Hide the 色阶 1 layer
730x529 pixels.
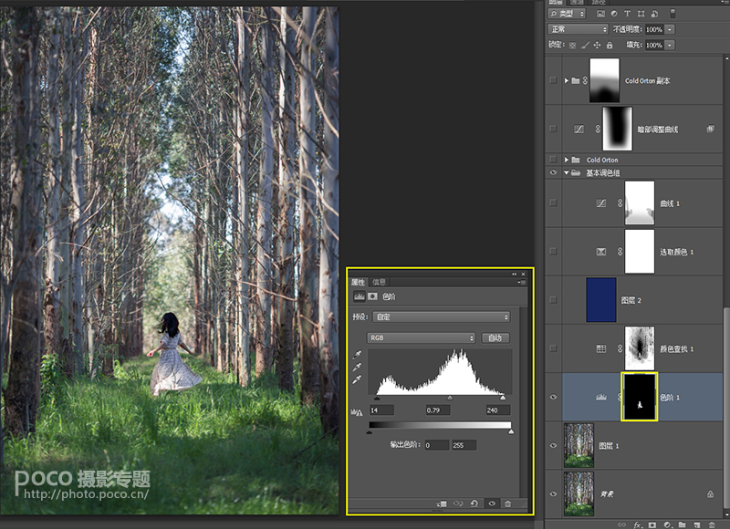[553, 397]
